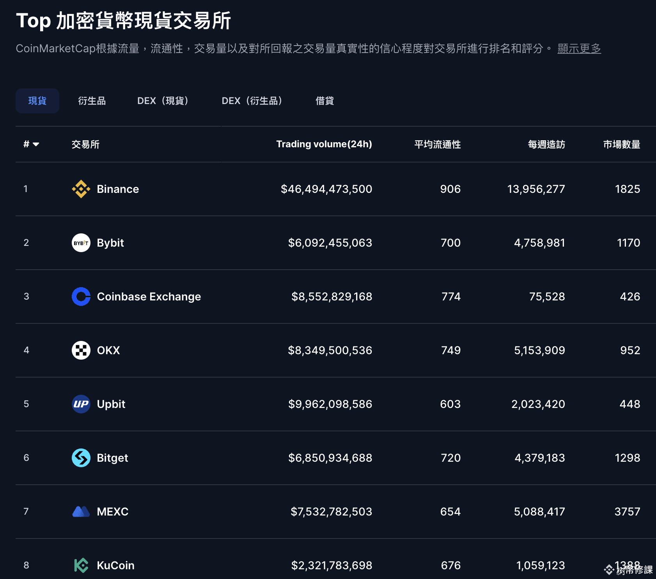Click the Upbit logo icon
Viewport: 656px width, 579px height.
81,404
